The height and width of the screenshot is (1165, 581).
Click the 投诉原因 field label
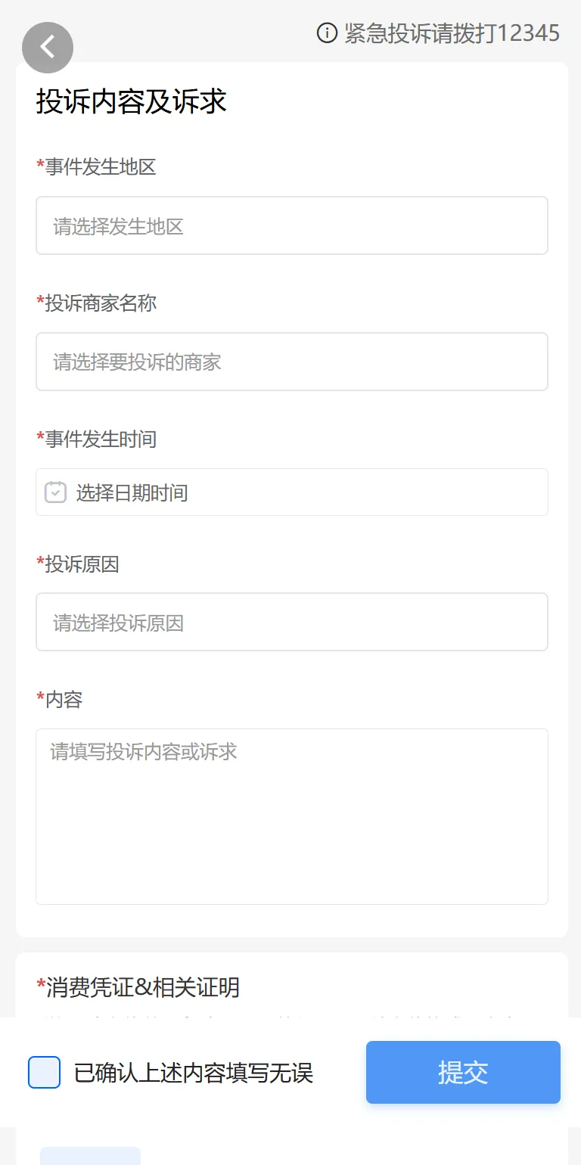point(82,564)
